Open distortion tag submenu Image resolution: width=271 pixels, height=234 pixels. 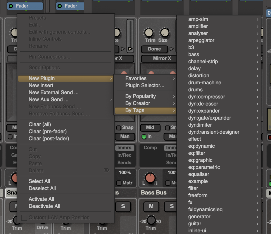point(219,76)
